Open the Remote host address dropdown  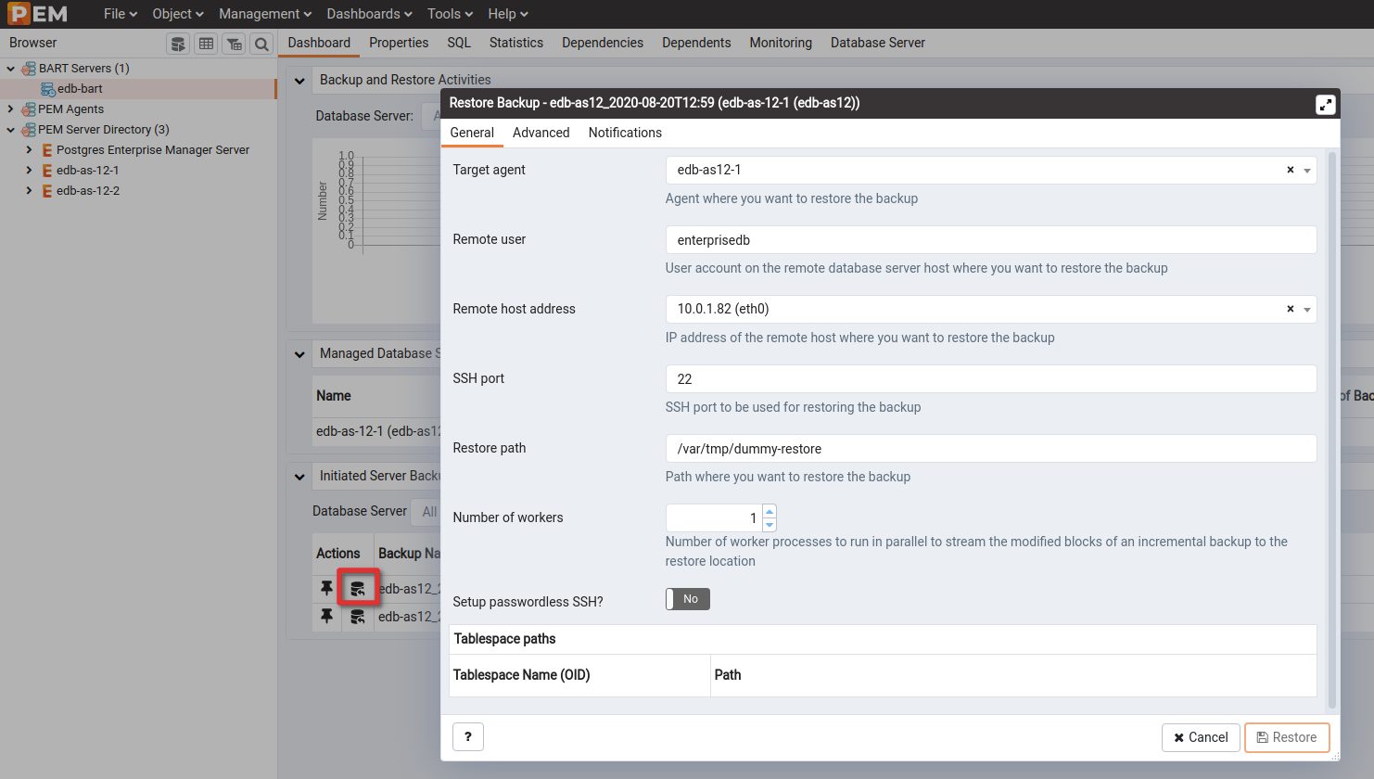[1307, 310]
